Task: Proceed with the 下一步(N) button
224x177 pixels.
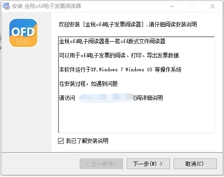Action: (148, 164)
